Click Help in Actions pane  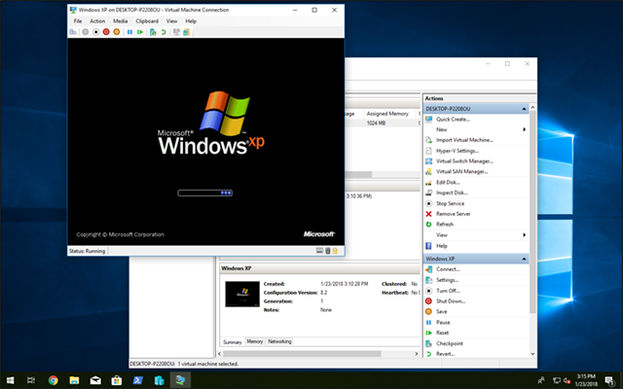click(441, 246)
